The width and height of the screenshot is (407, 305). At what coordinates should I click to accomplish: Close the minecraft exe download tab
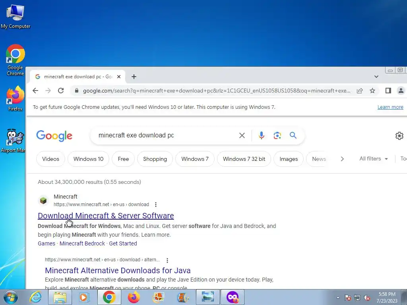pos(118,77)
